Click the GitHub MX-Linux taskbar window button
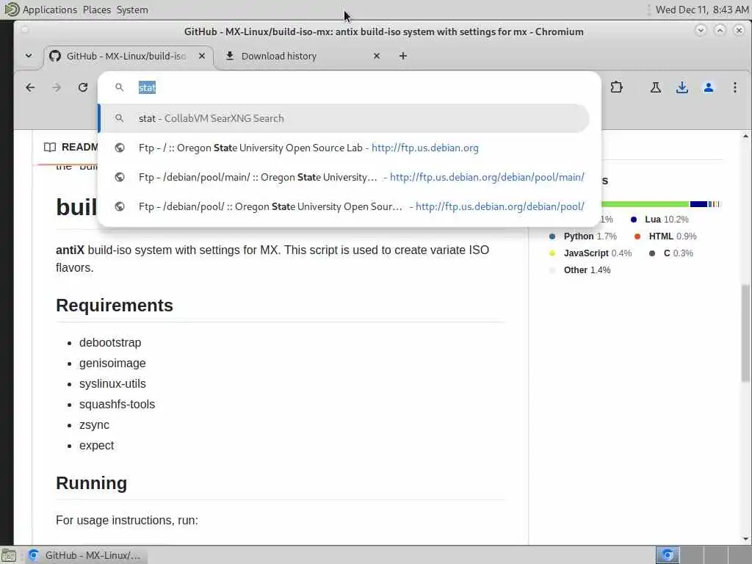752x564 pixels. coord(86,555)
